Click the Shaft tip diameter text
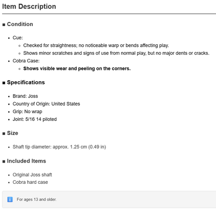The width and height of the screenshot is (216, 213). tap(59, 147)
